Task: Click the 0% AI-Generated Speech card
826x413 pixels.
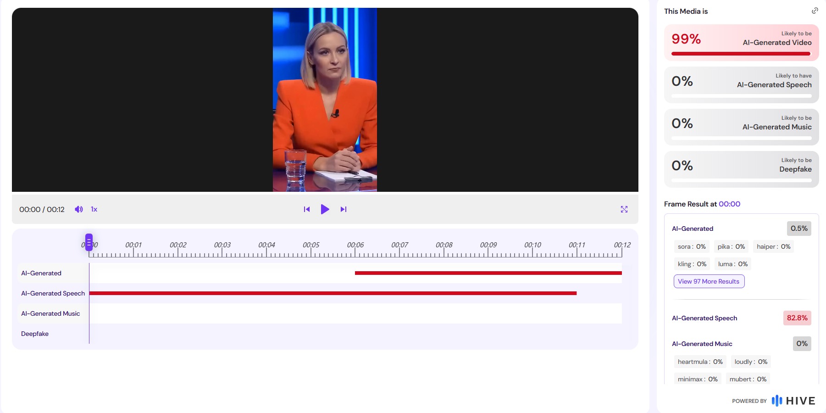Action: tap(741, 85)
